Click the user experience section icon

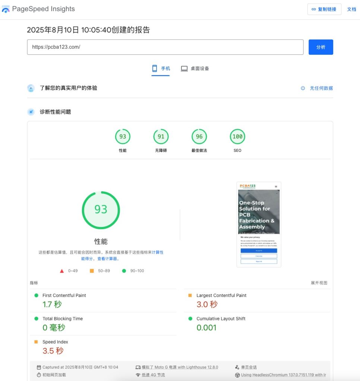click(31, 88)
